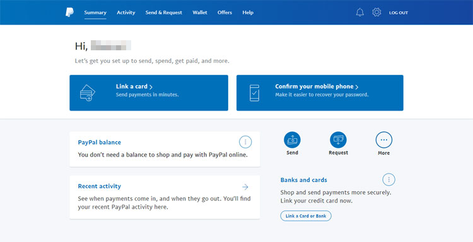Open Banks and cards three-dot menu
This screenshot has width=473, height=242.
pos(389,180)
